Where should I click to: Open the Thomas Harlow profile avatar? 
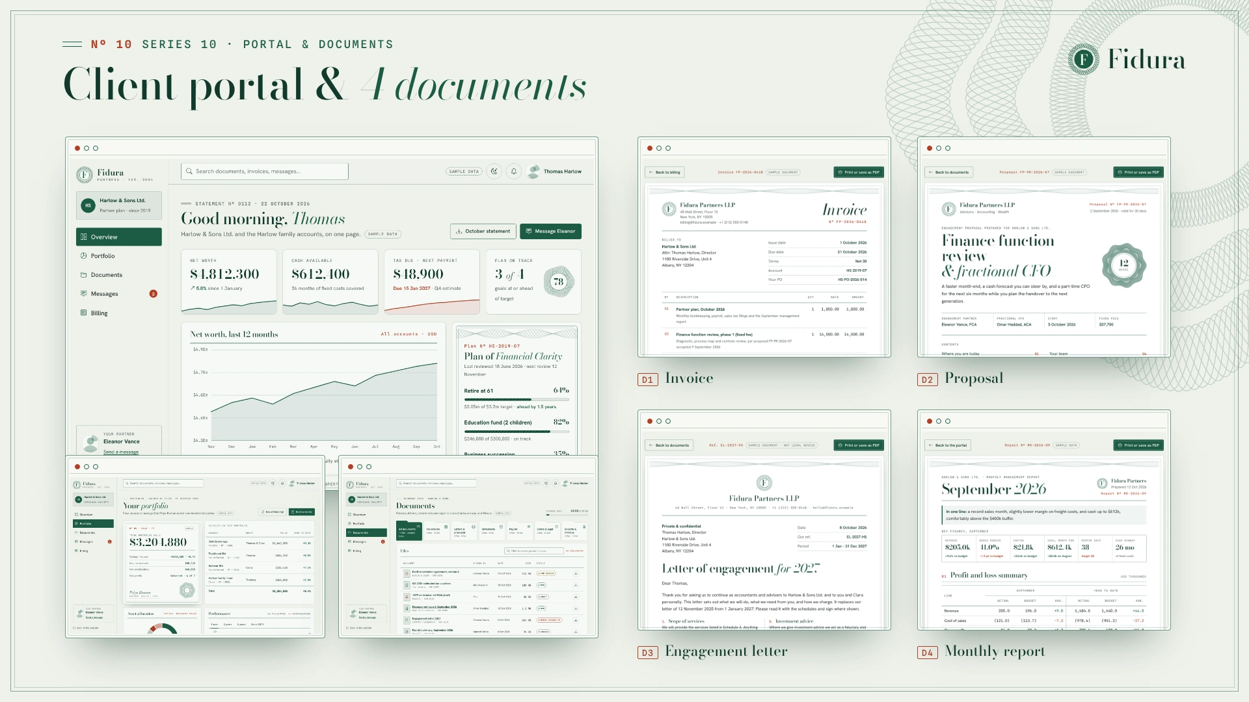(x=533, y=172)
